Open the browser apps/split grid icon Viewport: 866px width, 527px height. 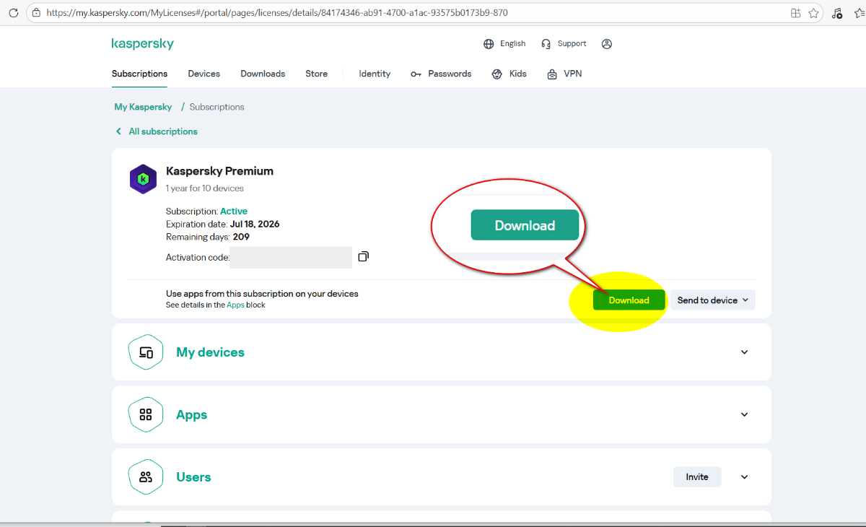[795, 13]
